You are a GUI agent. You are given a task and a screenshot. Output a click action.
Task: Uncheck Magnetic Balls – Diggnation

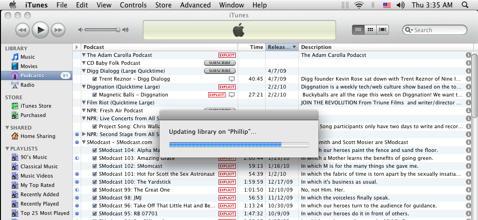pyautogui.click(x=94, y=95)
